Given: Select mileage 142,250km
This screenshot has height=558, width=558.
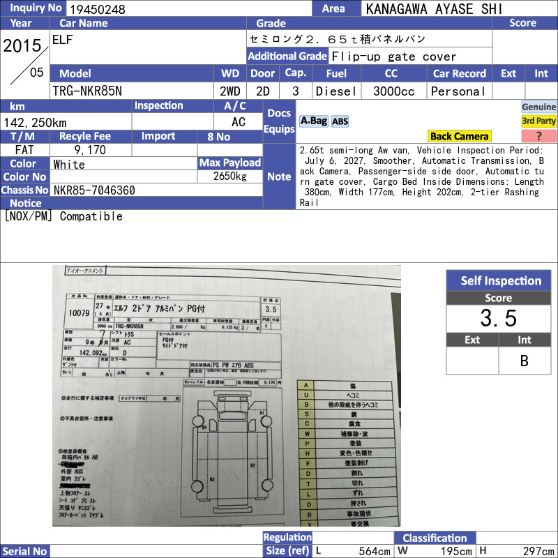Looking at the screenshot, I should coord(35,123).
